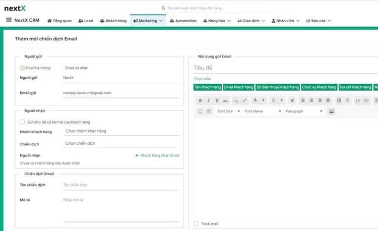Toggle underline text formatting
Image resolution: width=378 pixels, height=231 pixels.
pyautogui.click(x=217, y=100)
